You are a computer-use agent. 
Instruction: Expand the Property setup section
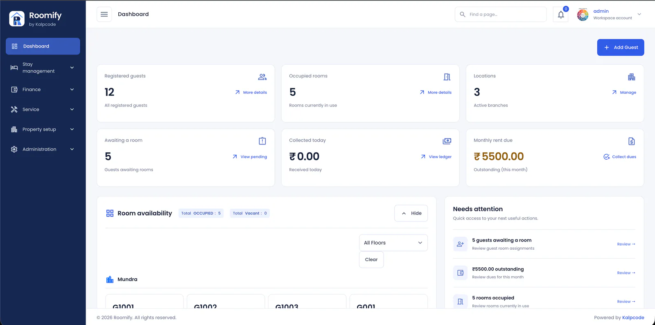[x=43, y=129]
